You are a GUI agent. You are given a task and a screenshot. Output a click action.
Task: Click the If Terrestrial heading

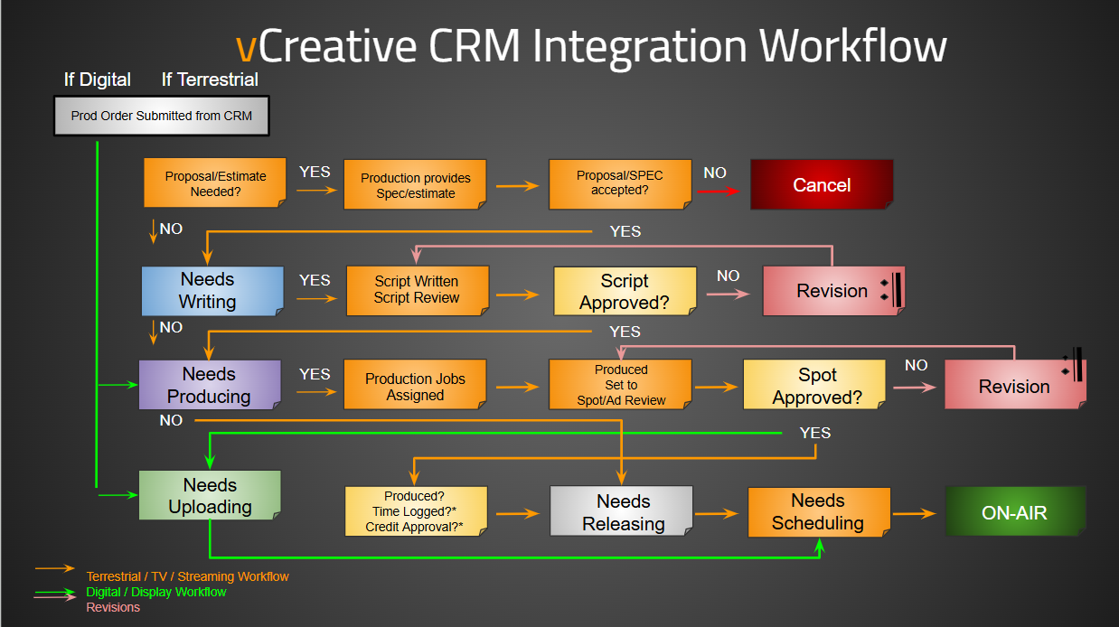[x=210, y=80]
